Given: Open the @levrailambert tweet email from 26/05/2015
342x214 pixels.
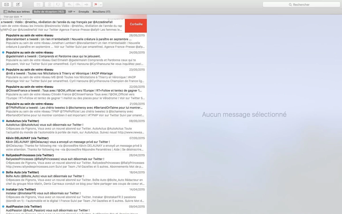Looking at the screenshot, I should coord(73,41).
